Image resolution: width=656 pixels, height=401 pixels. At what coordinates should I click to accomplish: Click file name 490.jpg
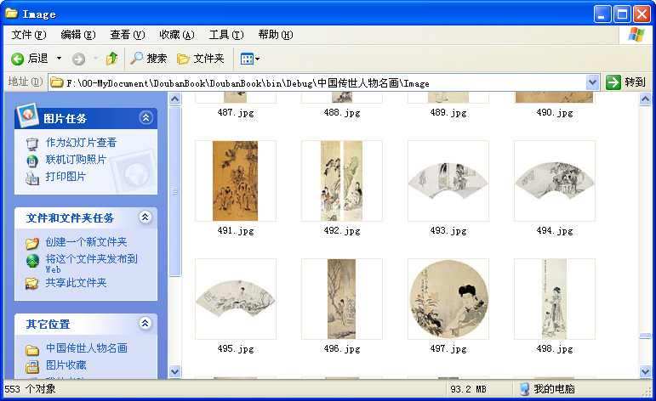(x=555, y=112)
